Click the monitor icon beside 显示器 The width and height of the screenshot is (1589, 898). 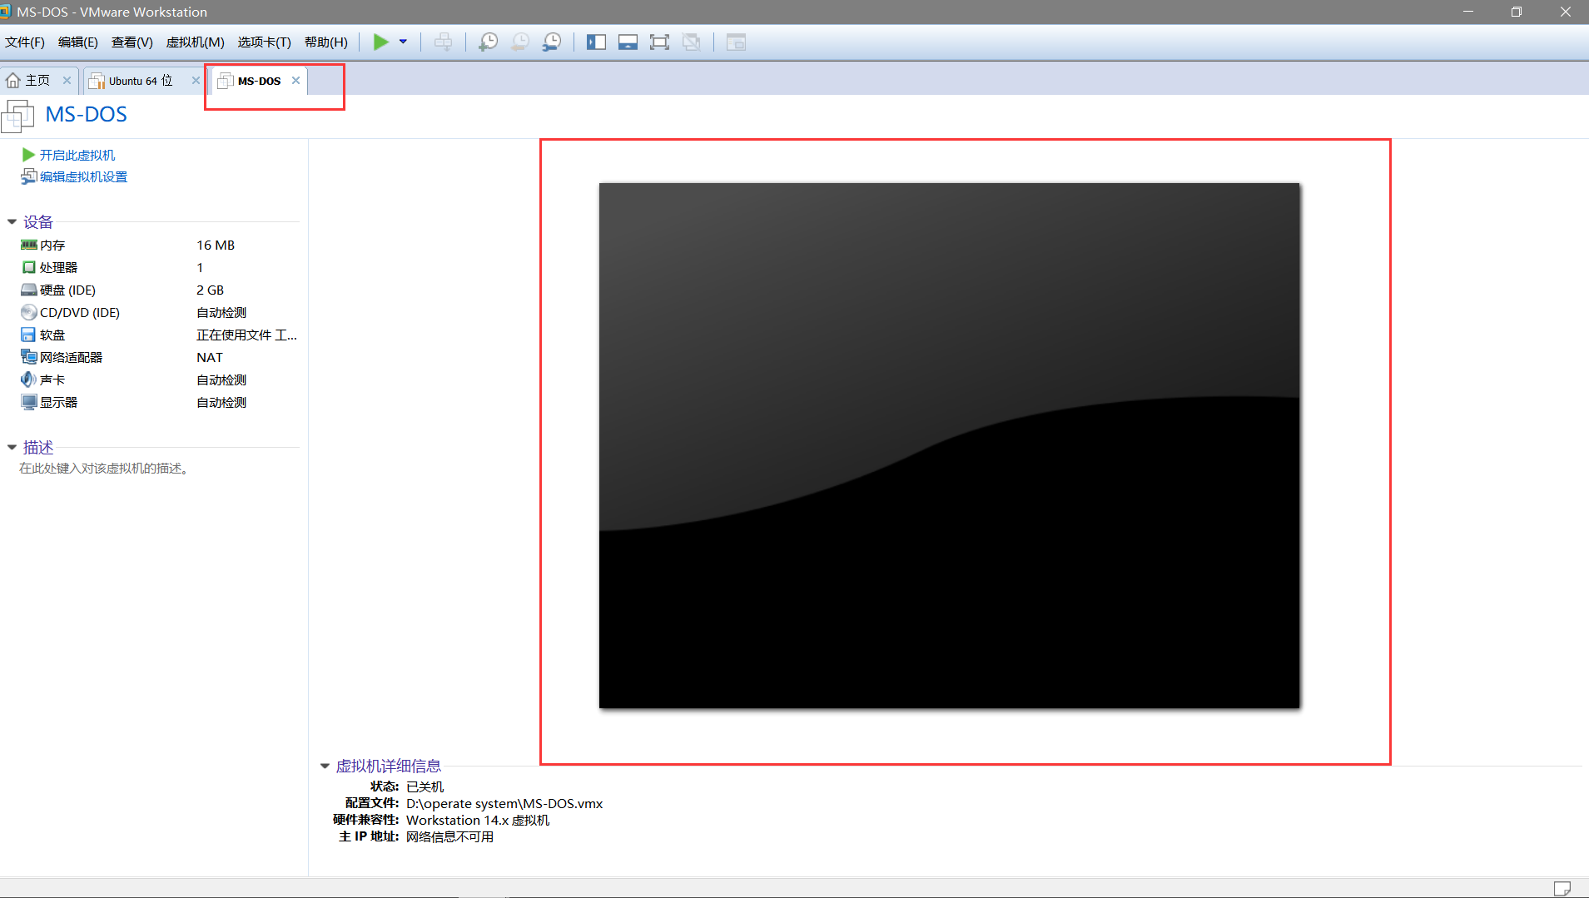[29, 402]
